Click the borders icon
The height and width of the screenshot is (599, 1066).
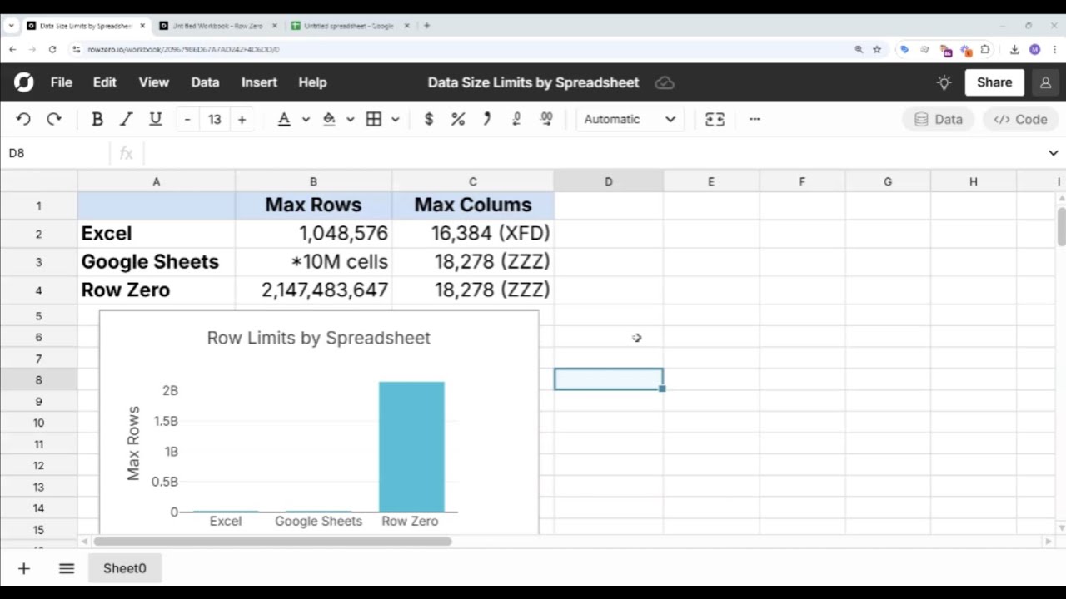click(374, 119)
